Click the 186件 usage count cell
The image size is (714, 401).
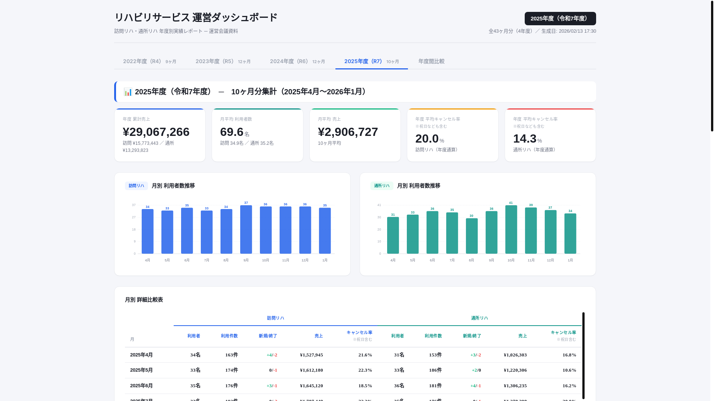pos(435,370)
